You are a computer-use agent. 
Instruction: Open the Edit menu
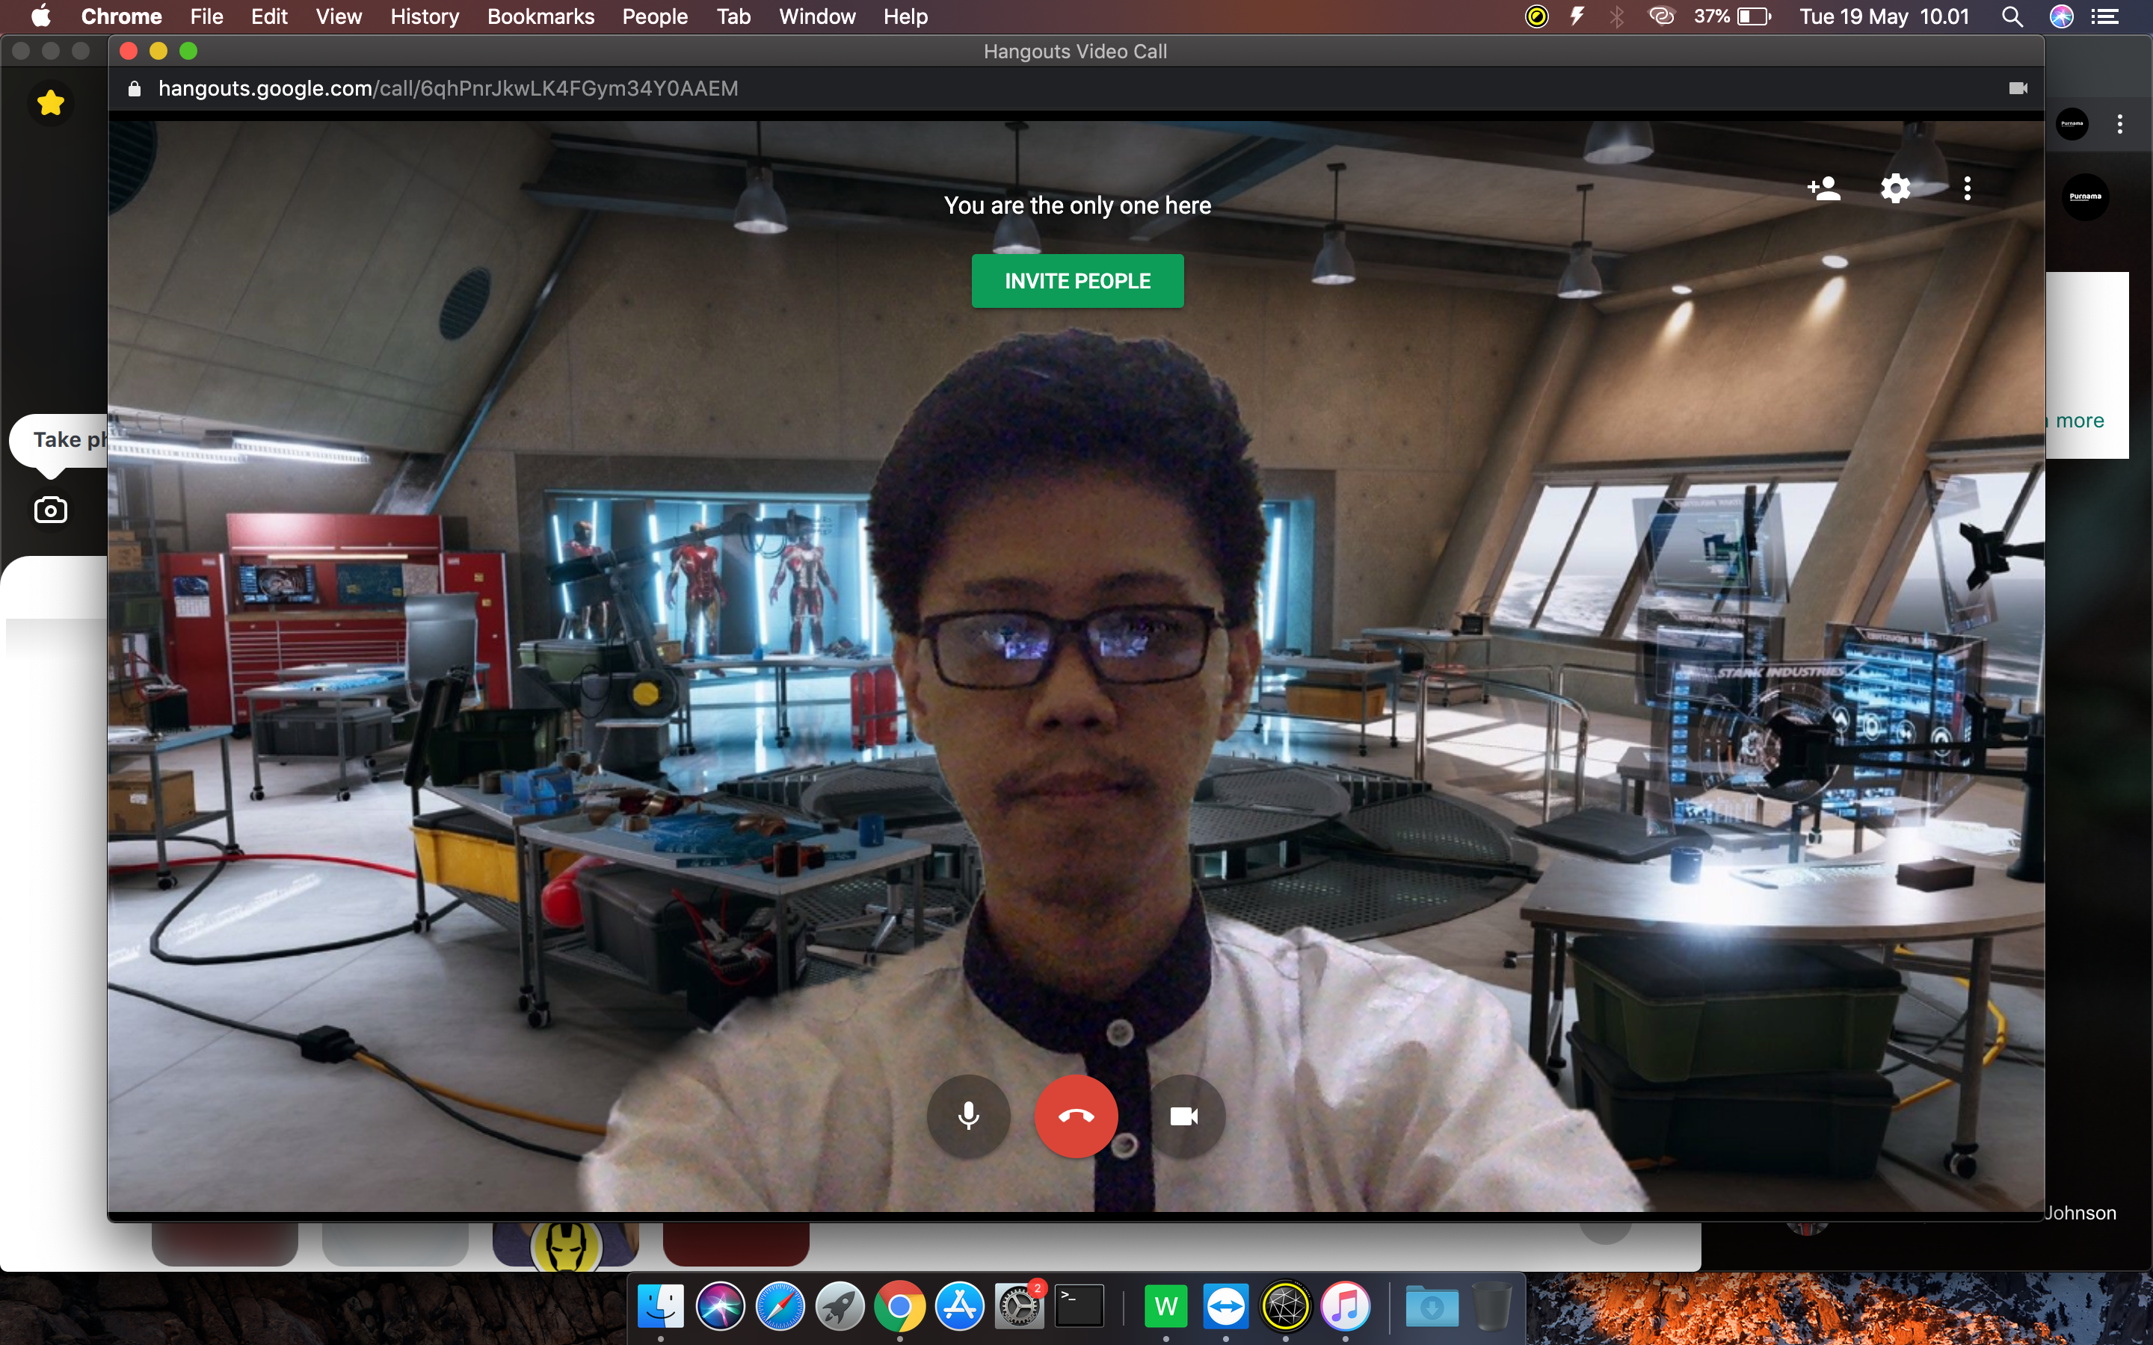(268, 16)
